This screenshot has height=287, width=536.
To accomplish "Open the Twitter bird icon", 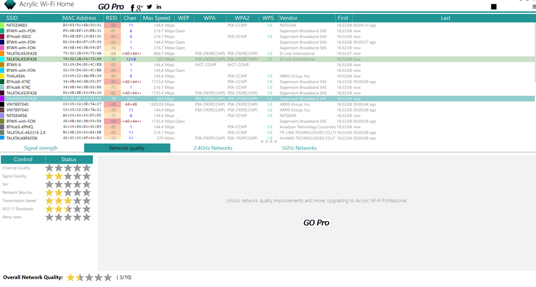I will (x=149, y=7).
